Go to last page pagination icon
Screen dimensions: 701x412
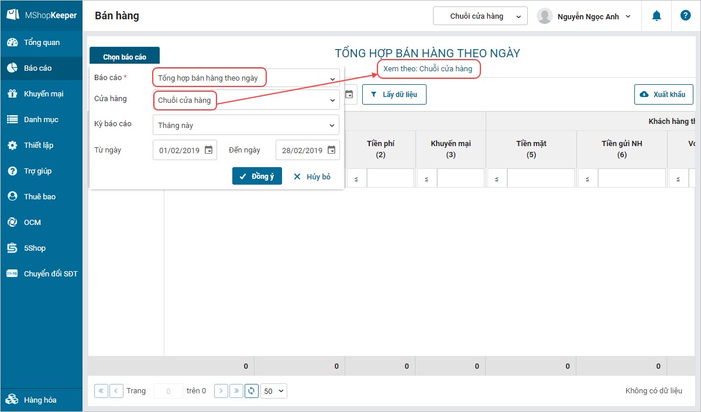point(236,391)
